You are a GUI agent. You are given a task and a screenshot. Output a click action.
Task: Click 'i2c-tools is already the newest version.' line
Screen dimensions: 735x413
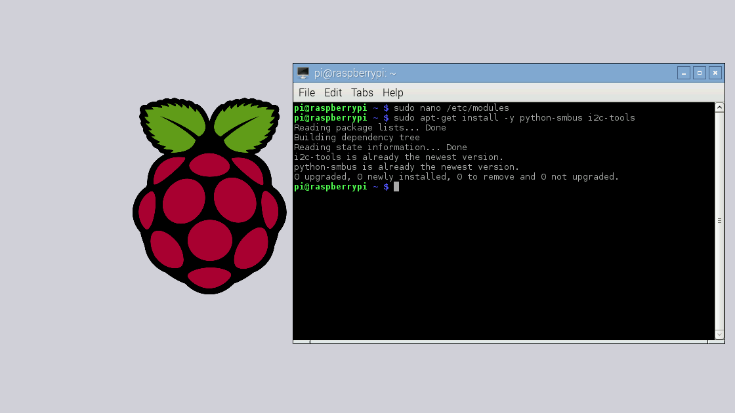pyautogui.click(x=398, y=157)
